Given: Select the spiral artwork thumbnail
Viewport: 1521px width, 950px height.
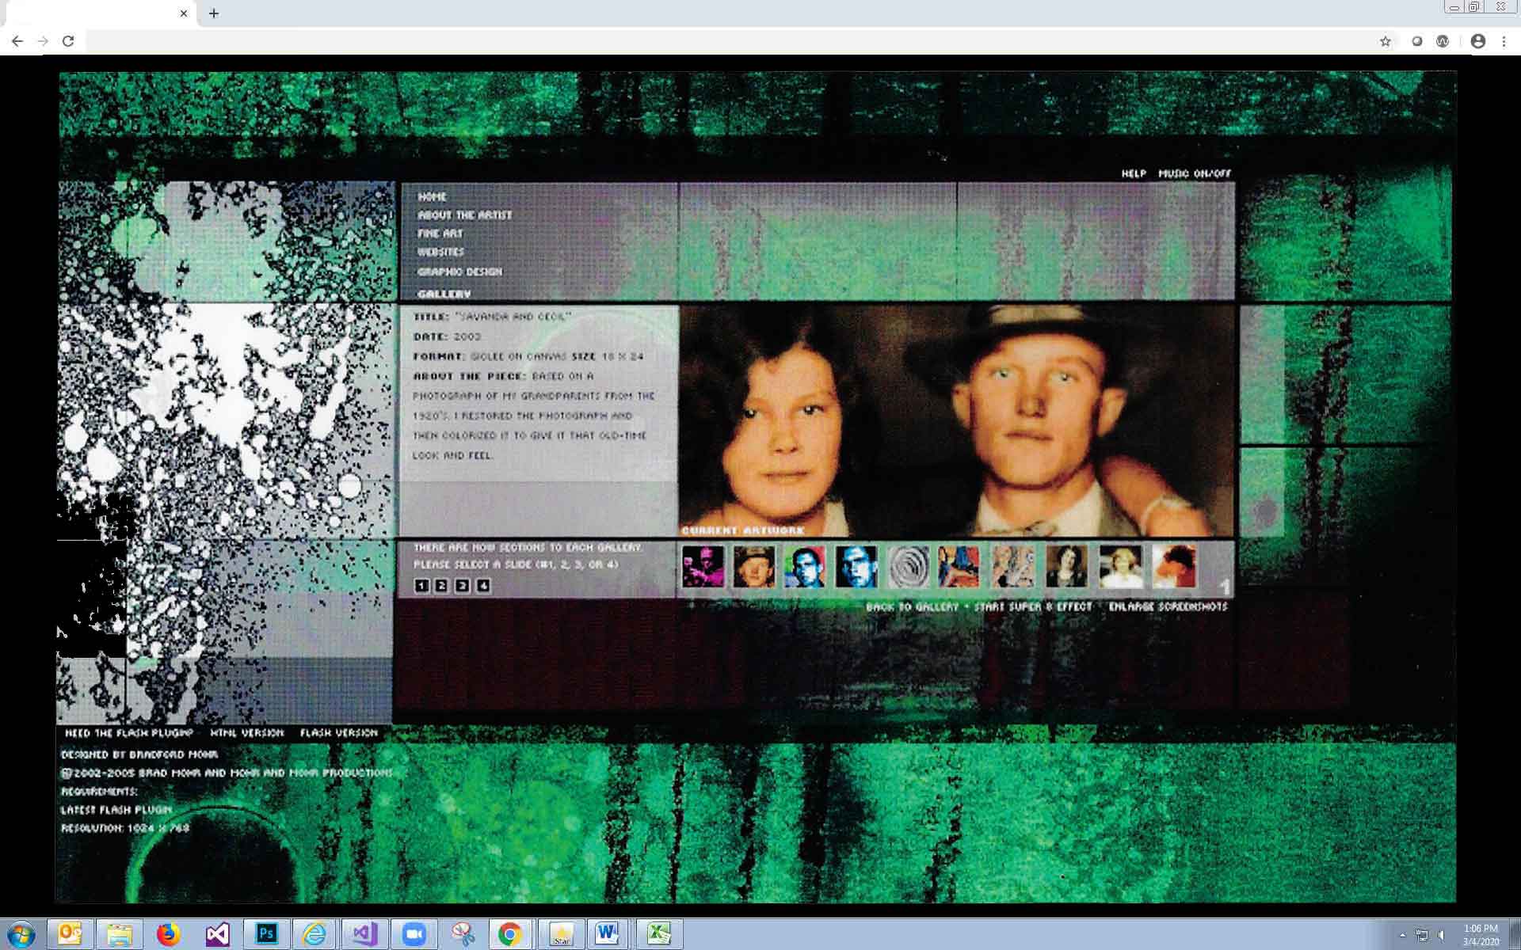Looking at the screenshot, I should (908, 567).
